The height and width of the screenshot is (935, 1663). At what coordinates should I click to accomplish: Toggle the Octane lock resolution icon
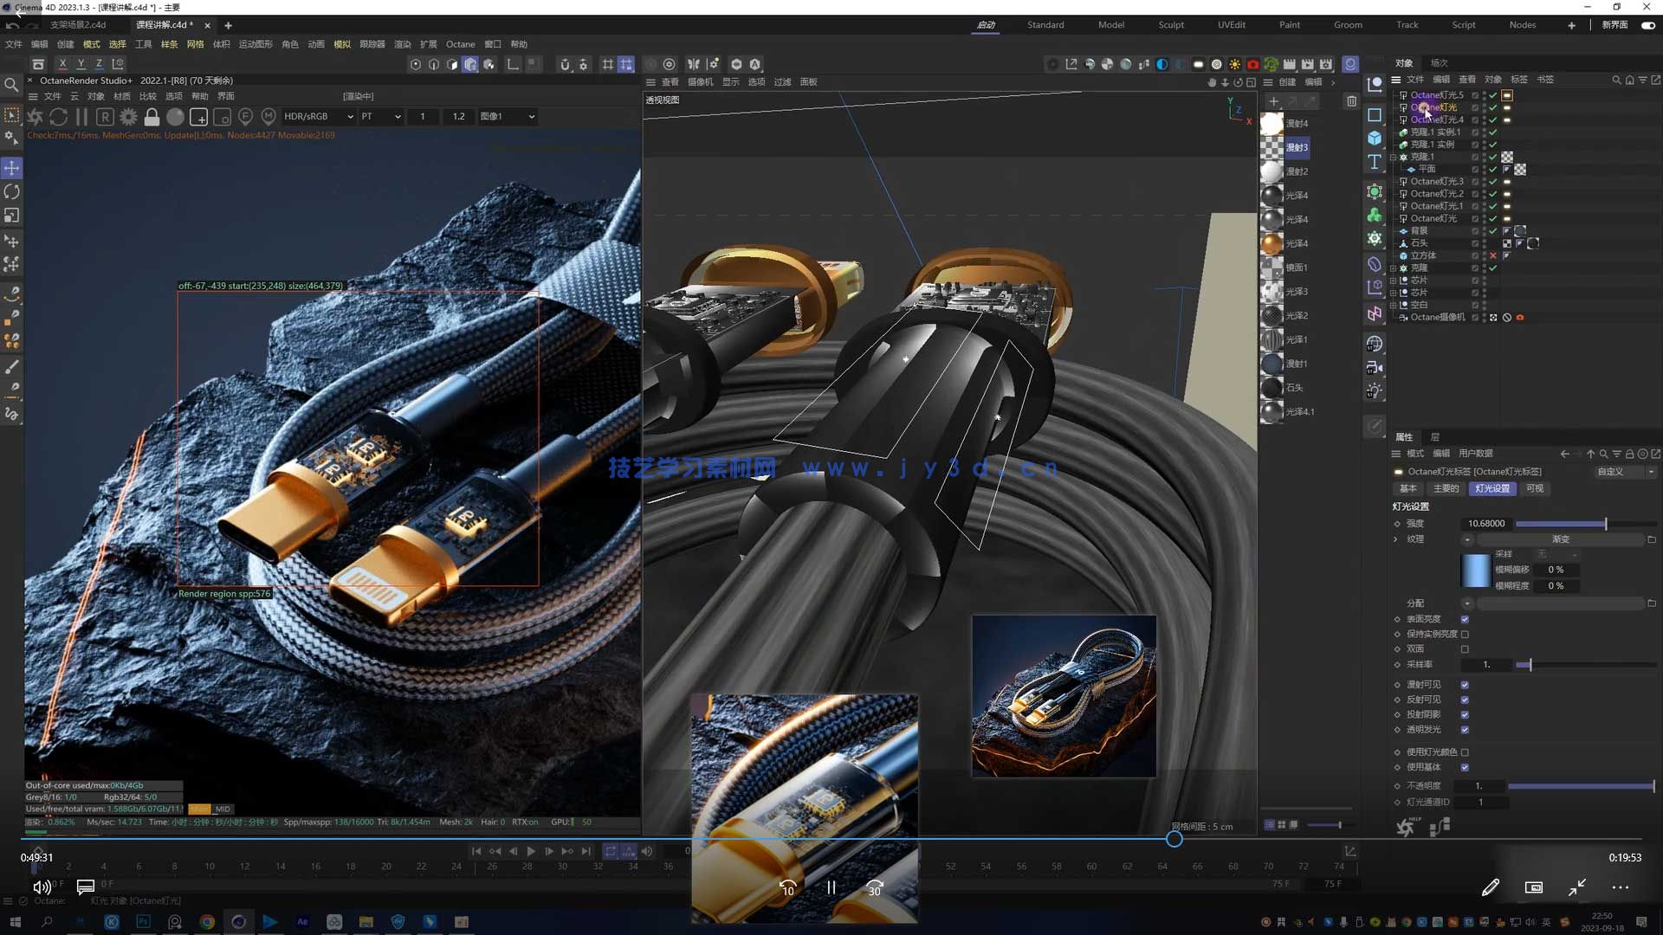point(152,116)
